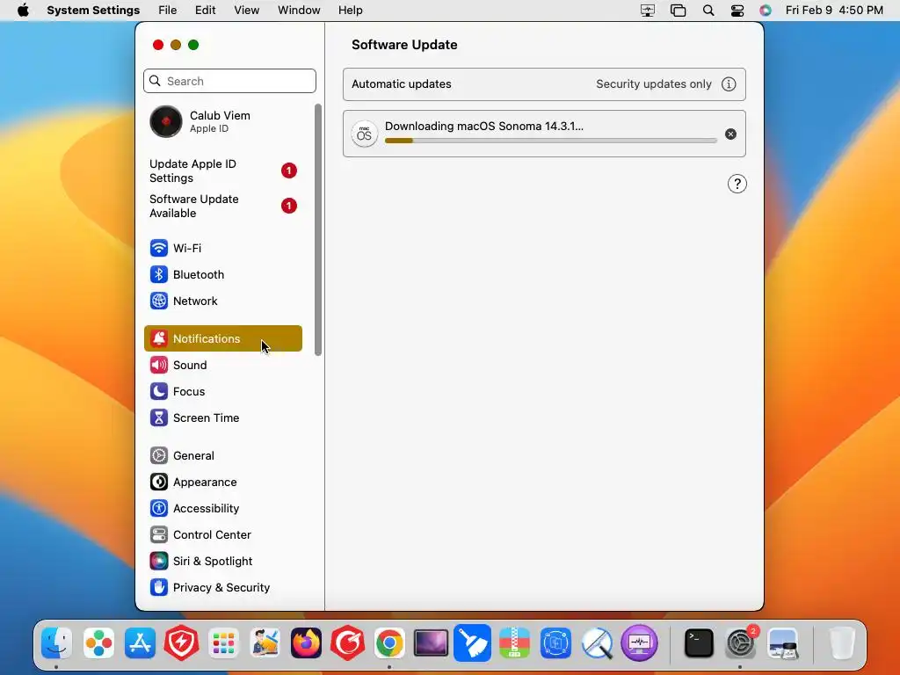Select Network in the sidebar
The image size is (900, 675).
point(222,301)
